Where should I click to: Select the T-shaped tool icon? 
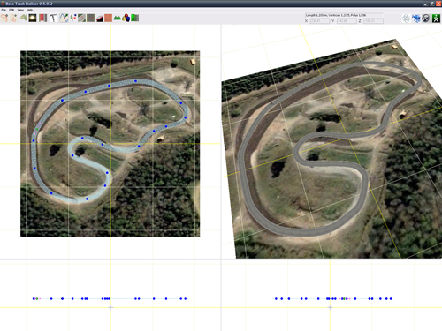pyautogui.click(x=53, y=18)
